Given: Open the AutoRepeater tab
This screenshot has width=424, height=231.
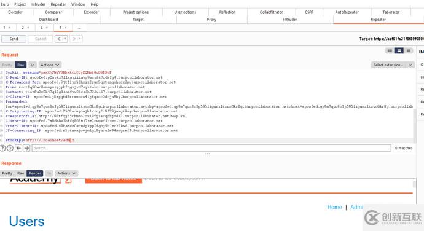Looking at the screenshot, I should (x=347, y=12).
